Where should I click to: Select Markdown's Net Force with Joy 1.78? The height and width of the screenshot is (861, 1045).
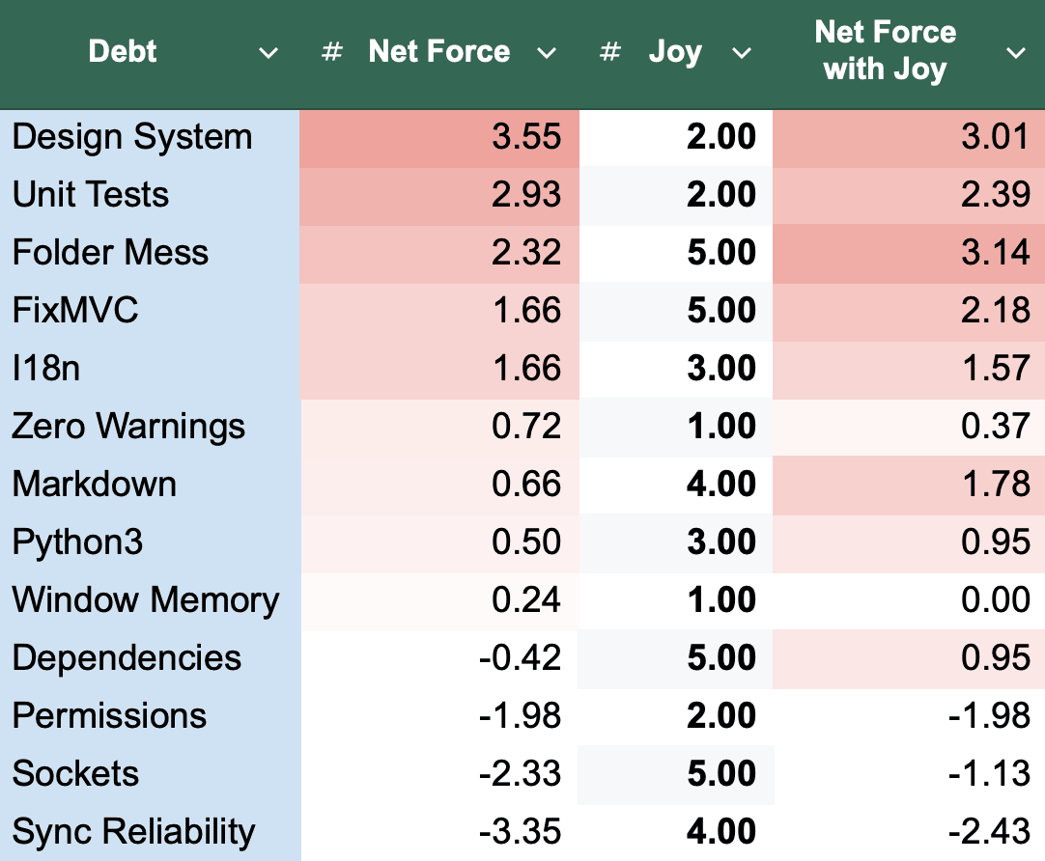click(x=997, y=485)
